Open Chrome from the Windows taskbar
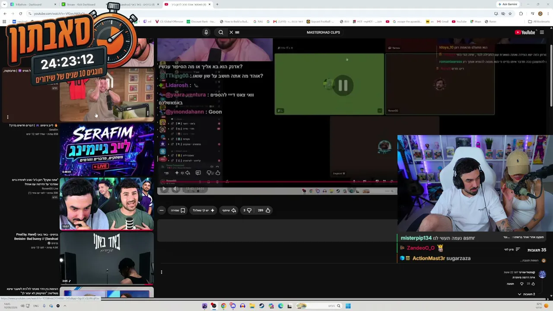This screenshot has height=311, width=553. [x=223, y=306]
